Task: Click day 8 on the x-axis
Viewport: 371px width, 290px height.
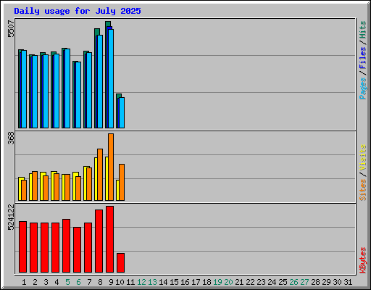Action: click(100, 282)
